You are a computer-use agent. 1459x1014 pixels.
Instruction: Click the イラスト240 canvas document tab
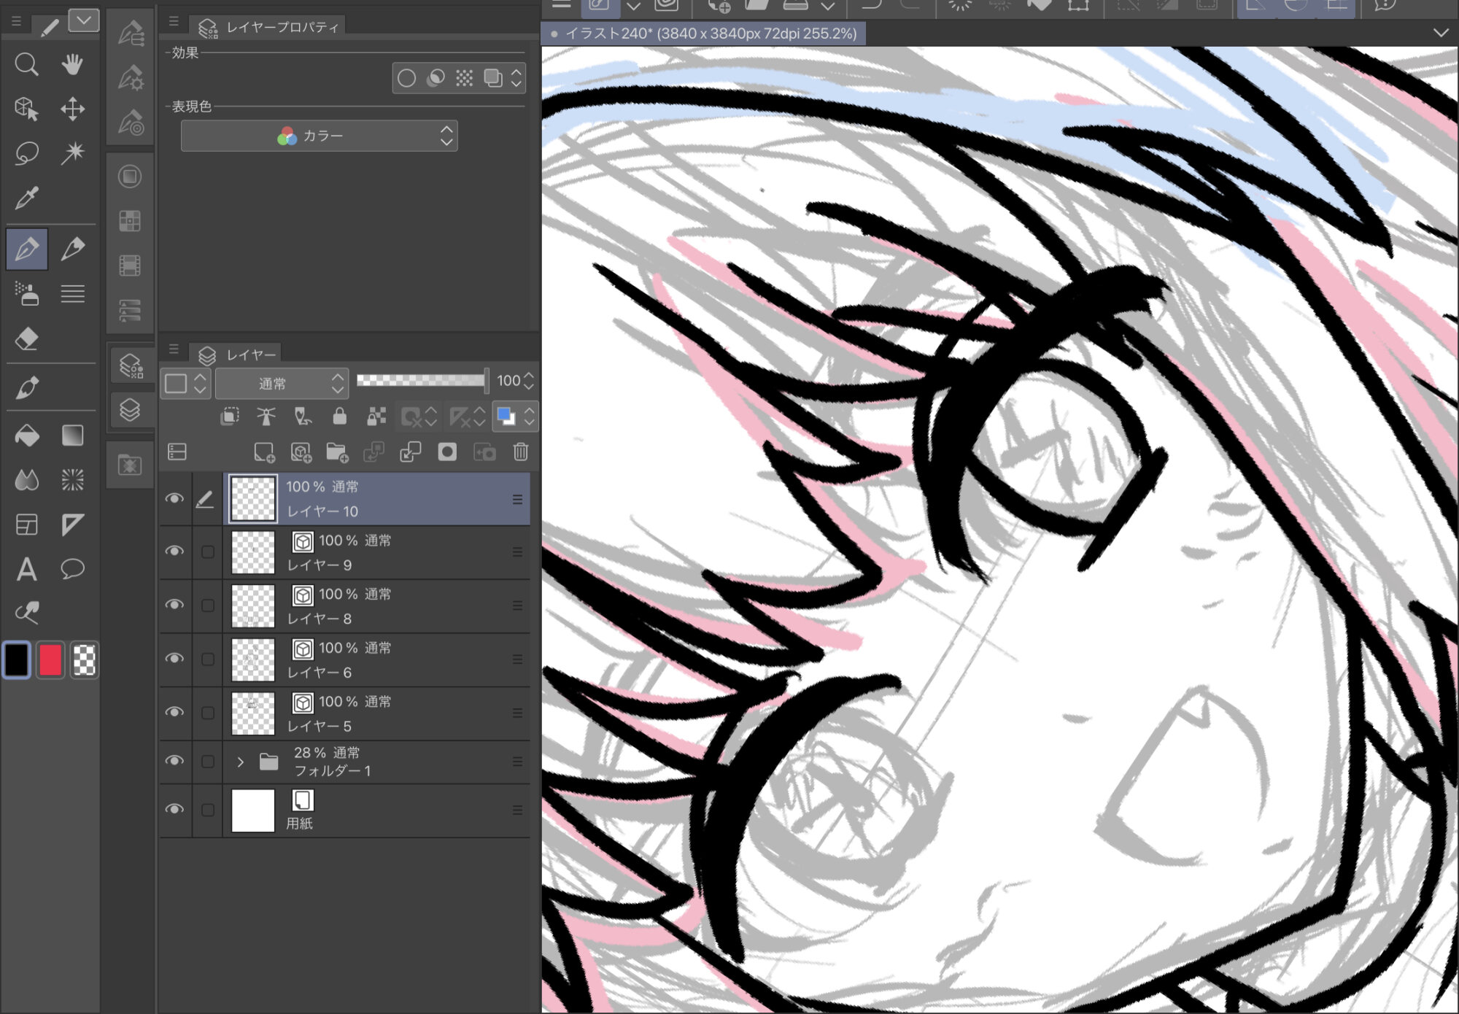(x=703, y=34)
